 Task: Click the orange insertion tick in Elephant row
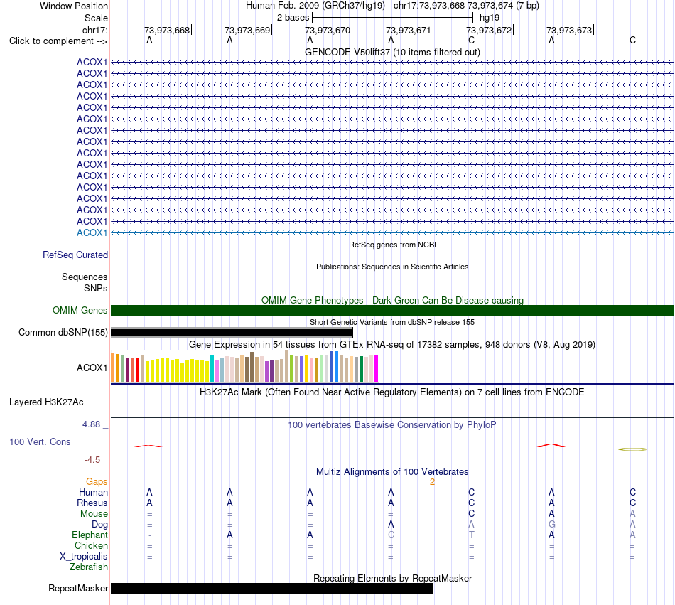coord(433,535)
